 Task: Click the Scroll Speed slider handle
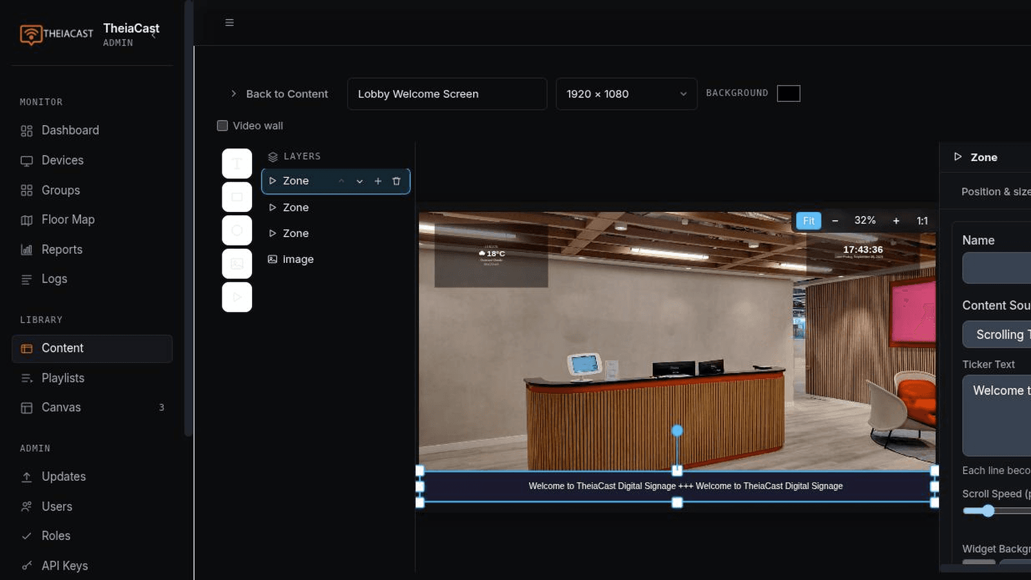pyautogui.click(x=988, y=511)
